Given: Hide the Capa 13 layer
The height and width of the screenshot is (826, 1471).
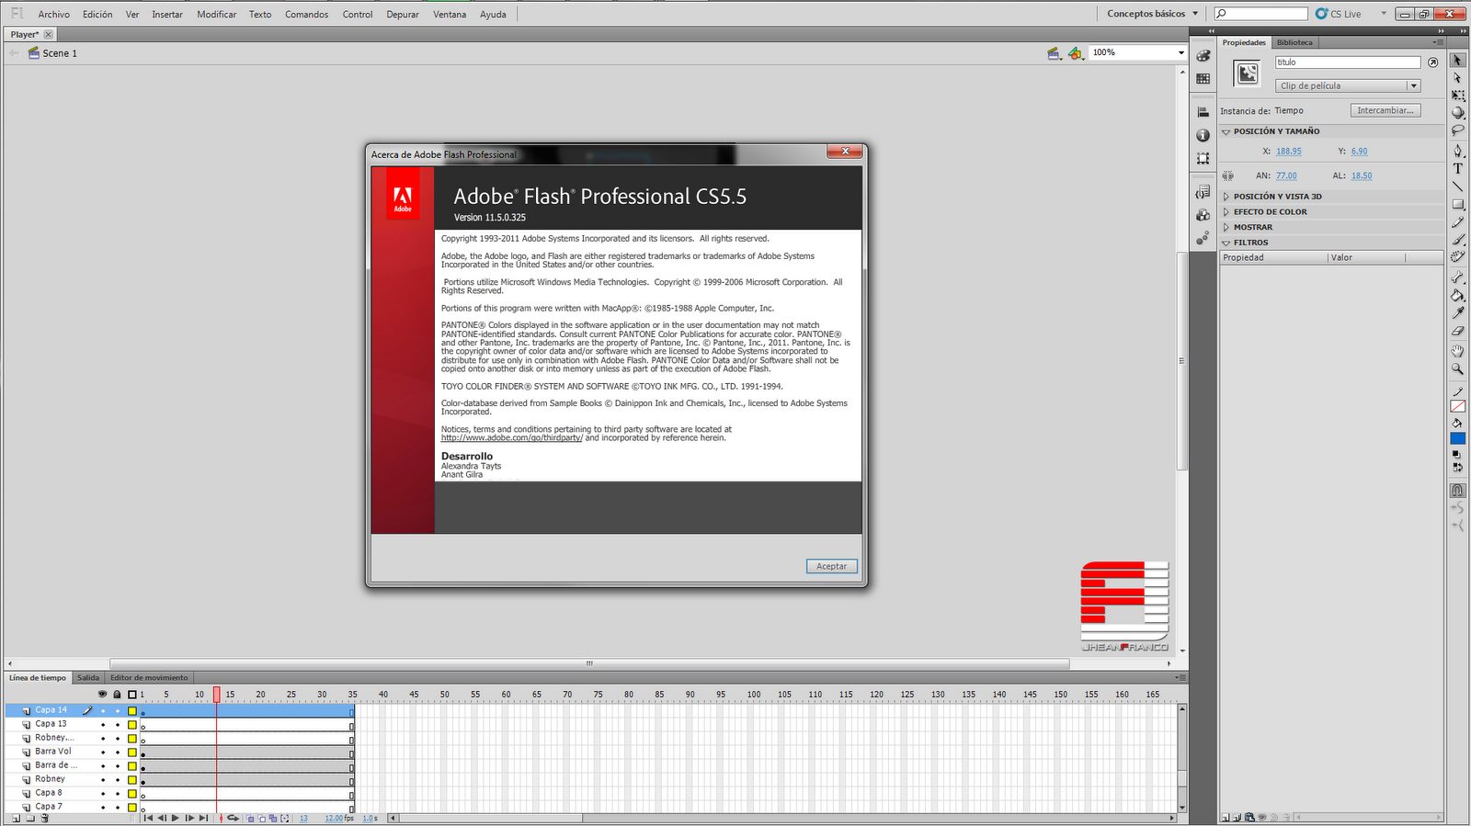Looking at the screenshot, I should click(x=103, y=724).
